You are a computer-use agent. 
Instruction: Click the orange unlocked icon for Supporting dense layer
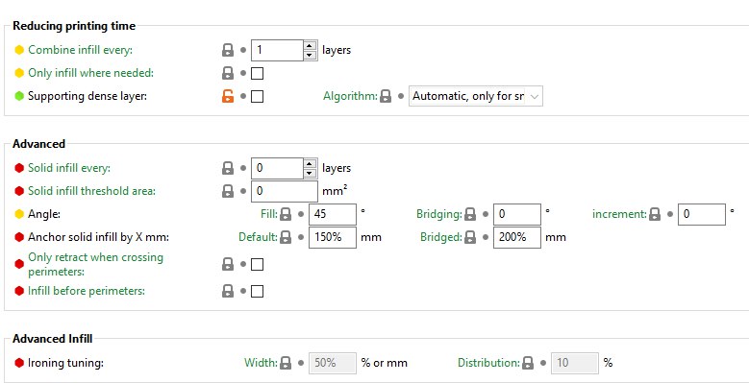228,96
